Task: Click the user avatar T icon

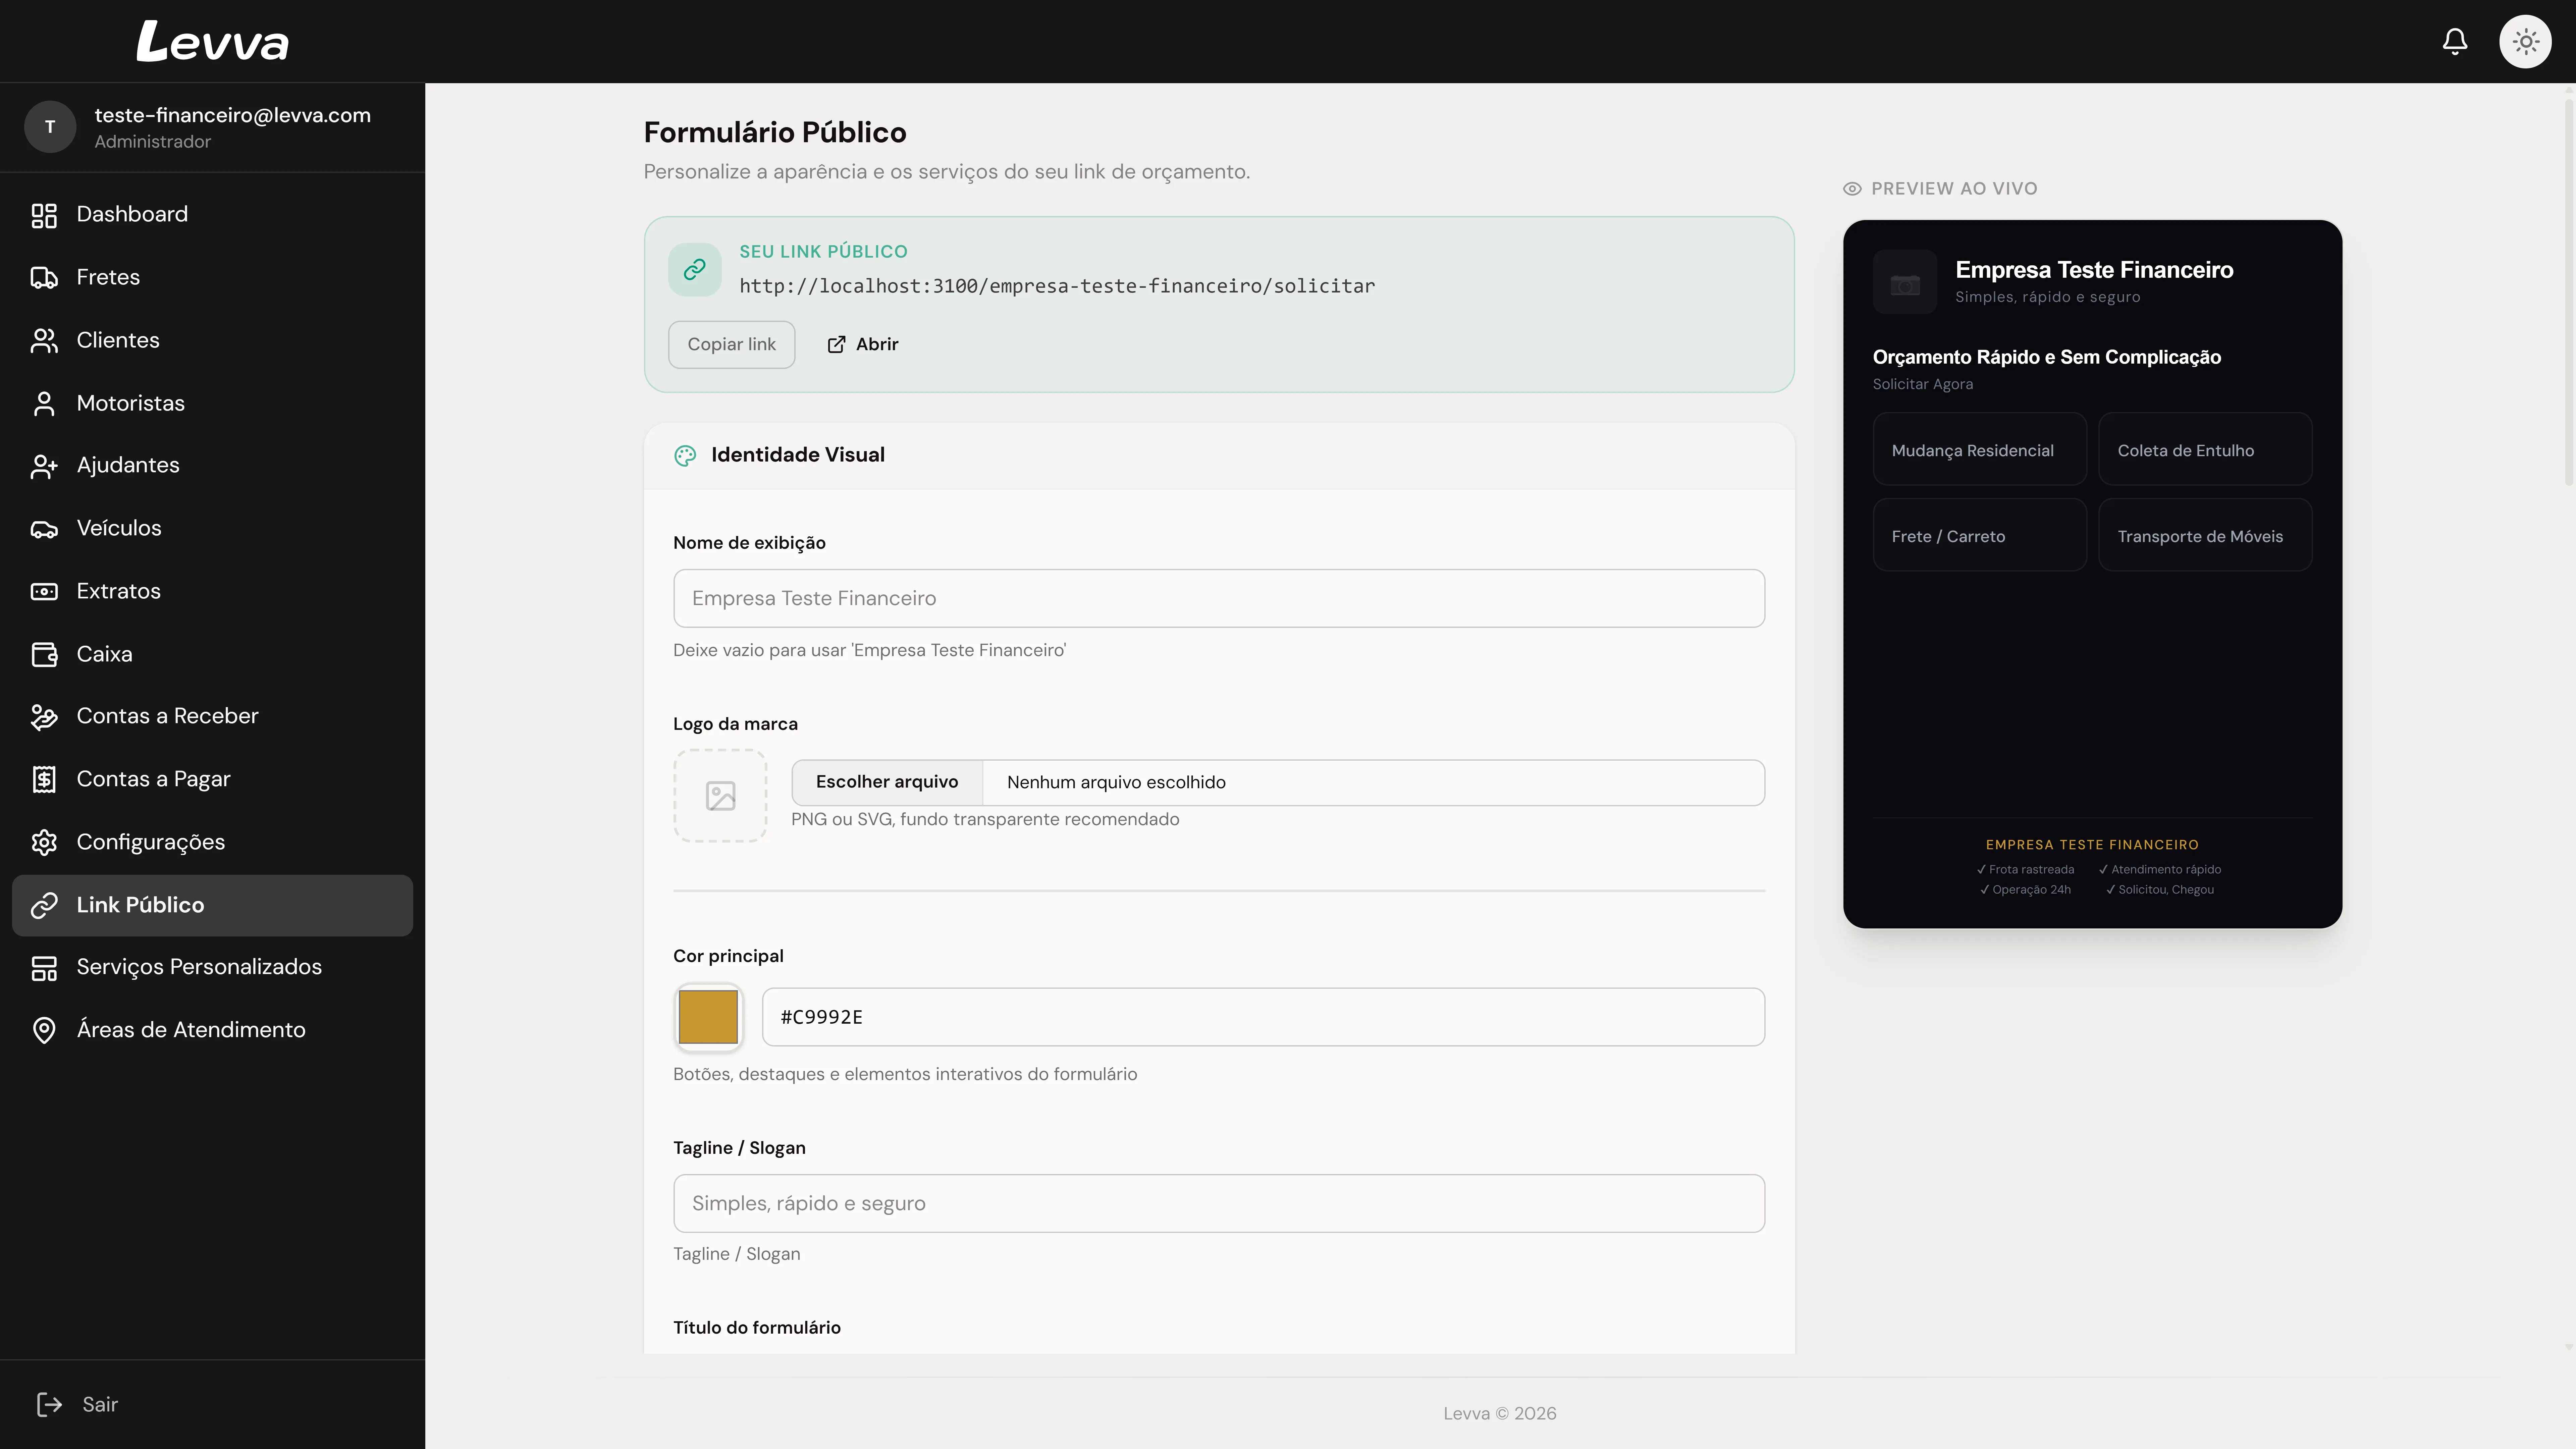Action: click(x=50, y=127)
